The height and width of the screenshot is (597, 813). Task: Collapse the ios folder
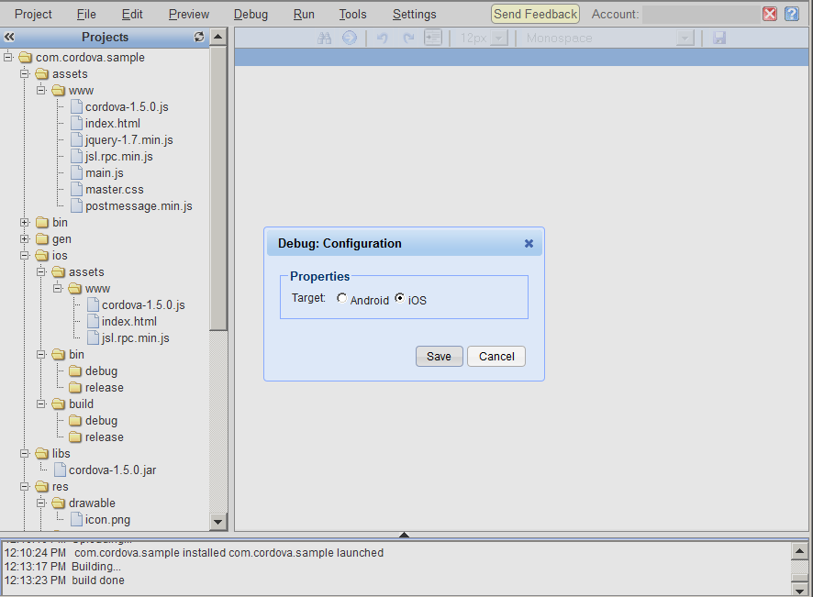[x=25, y=256]
